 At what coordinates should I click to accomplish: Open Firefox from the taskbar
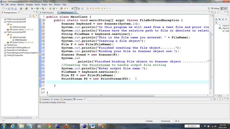coord(66,126)
